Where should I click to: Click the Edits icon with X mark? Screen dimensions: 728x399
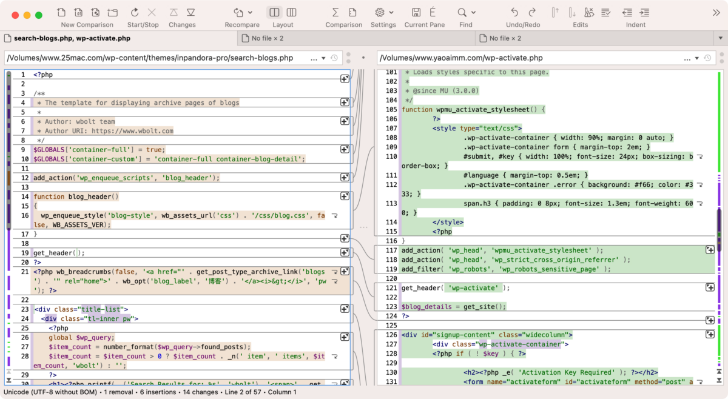589,12
